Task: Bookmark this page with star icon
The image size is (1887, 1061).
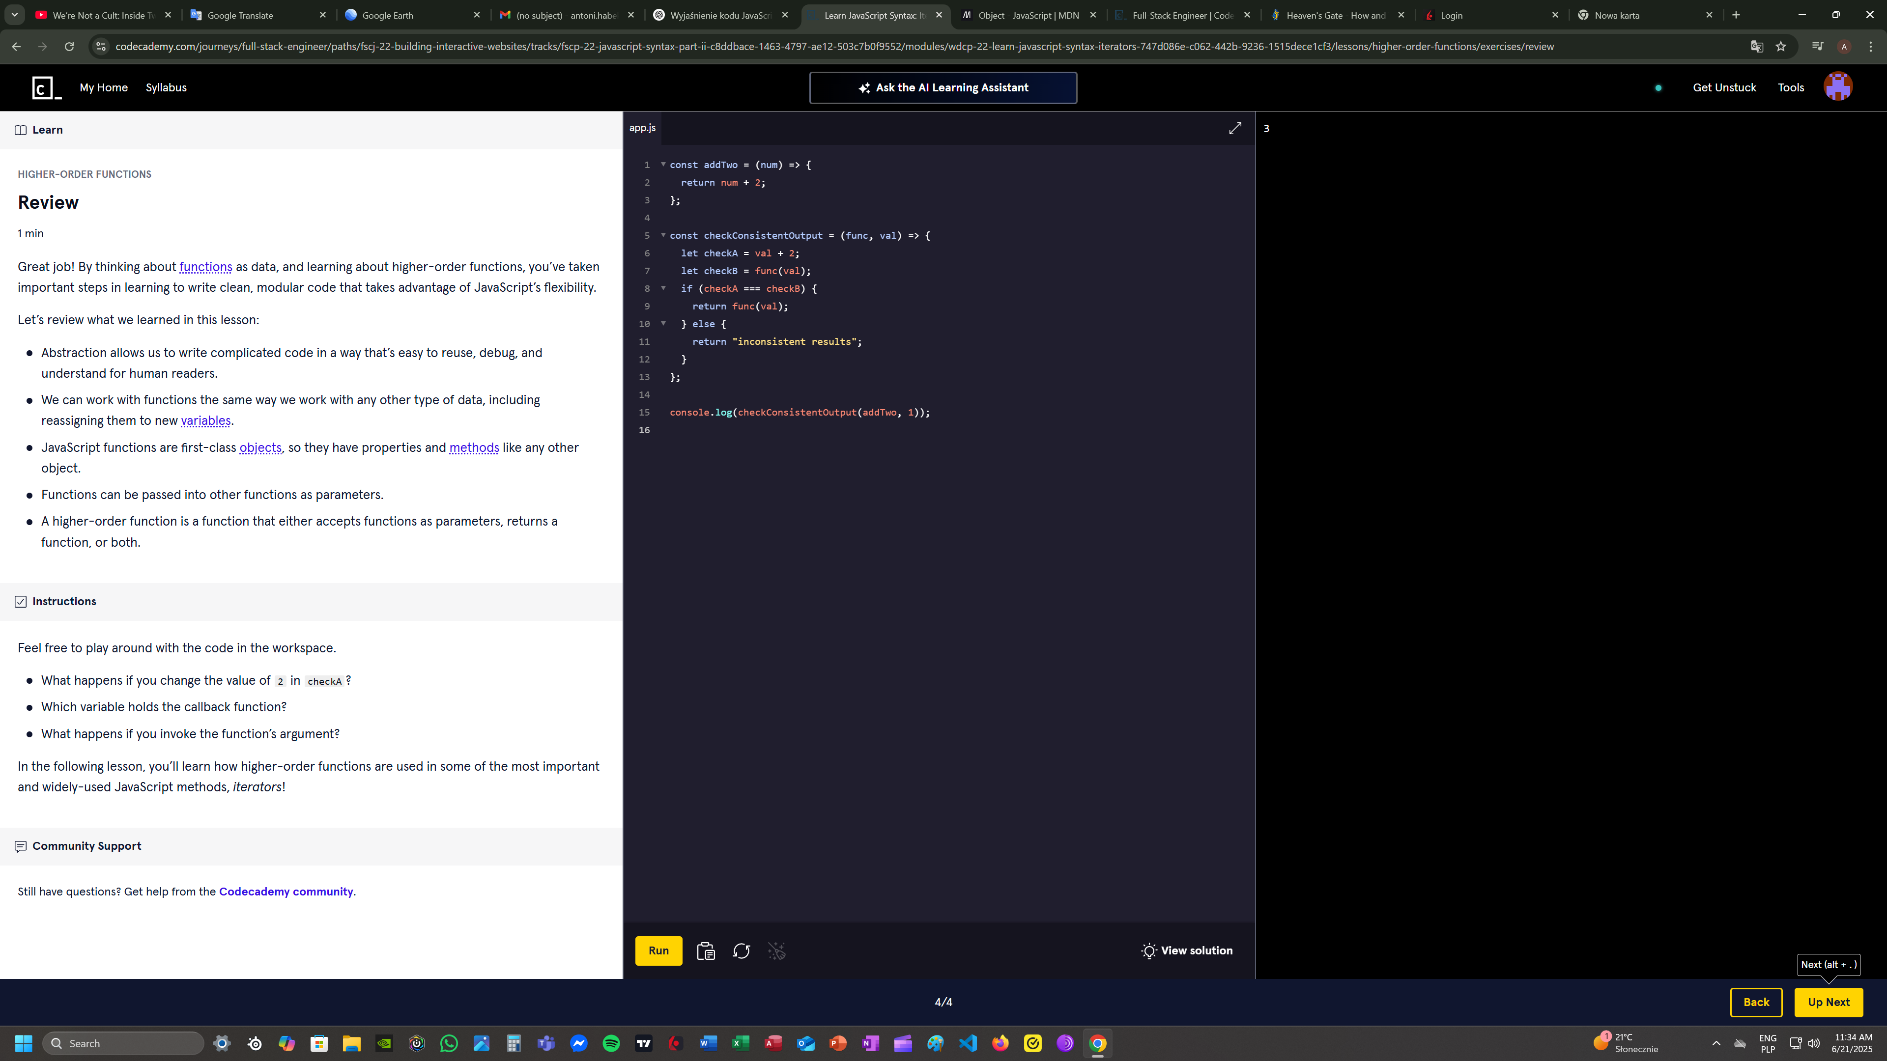Action: (x=1781, y=47)
